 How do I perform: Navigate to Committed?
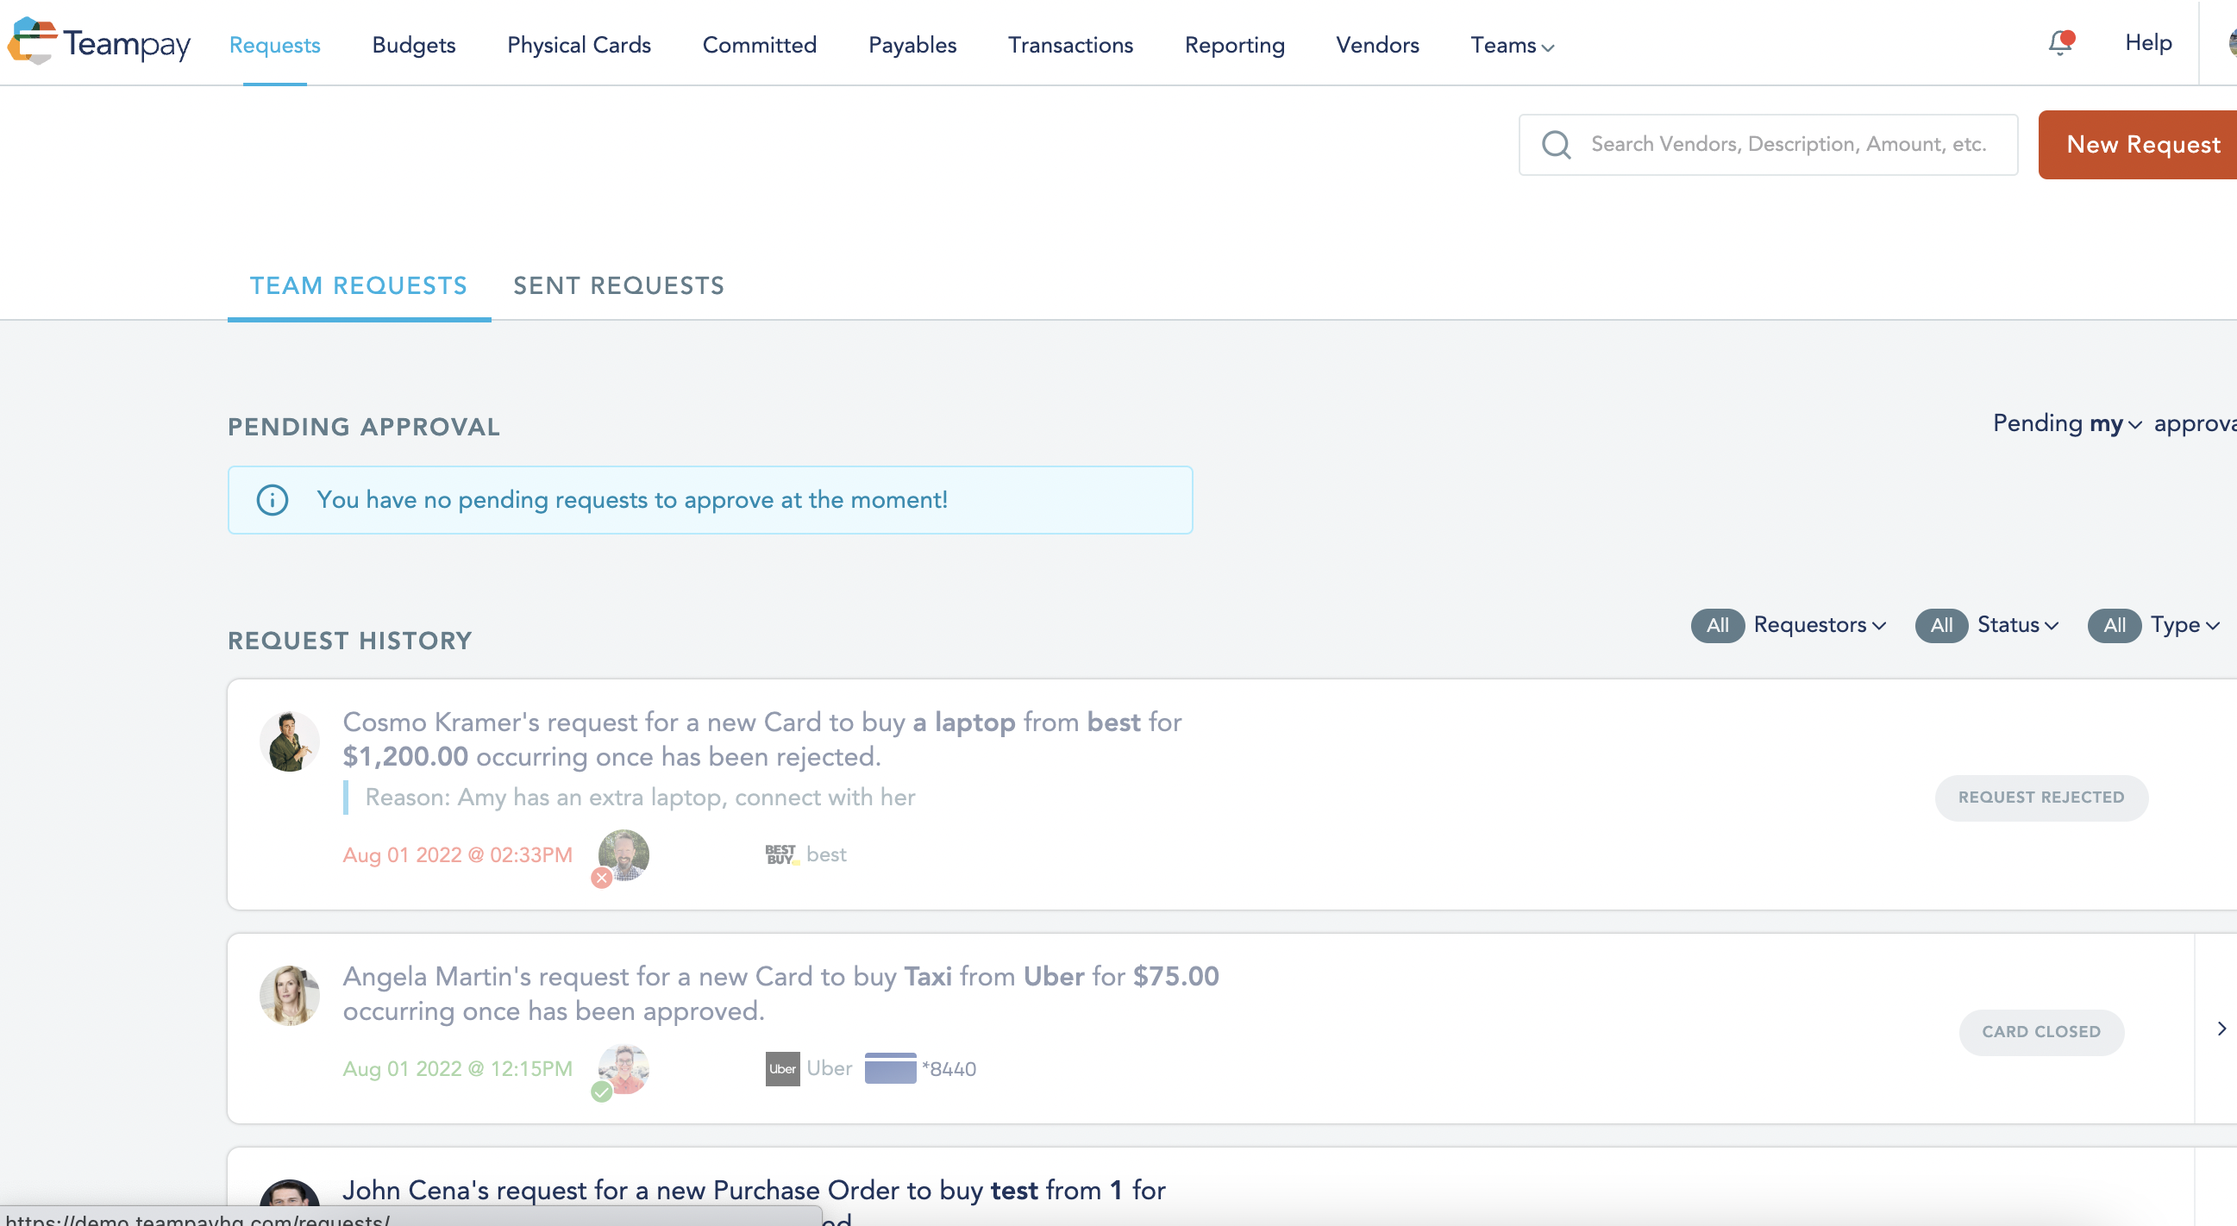tap(759, 45)
